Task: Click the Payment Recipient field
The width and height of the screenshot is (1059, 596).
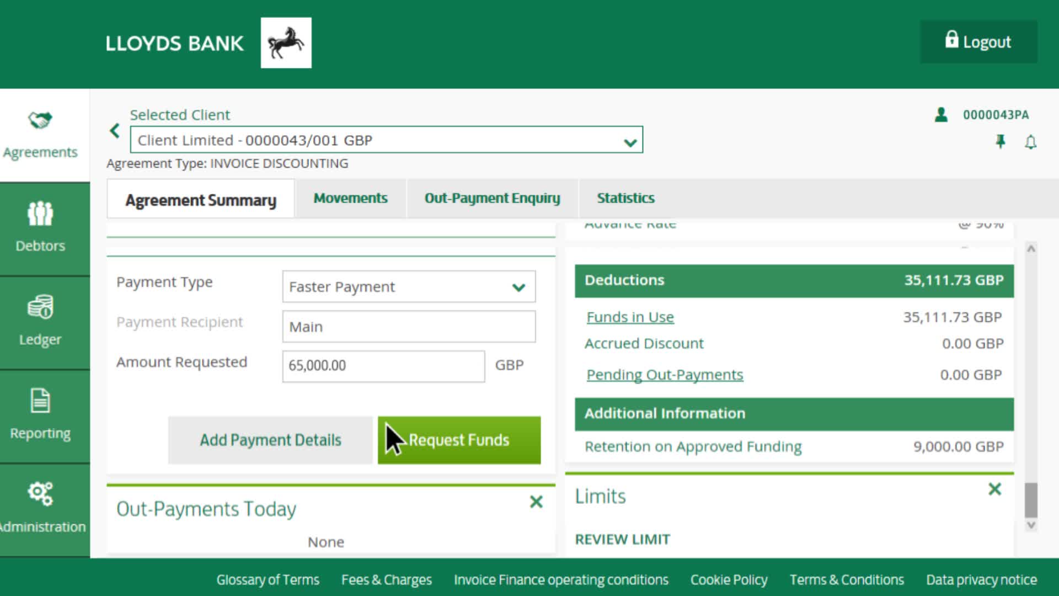Action: (x=409, y=326)
